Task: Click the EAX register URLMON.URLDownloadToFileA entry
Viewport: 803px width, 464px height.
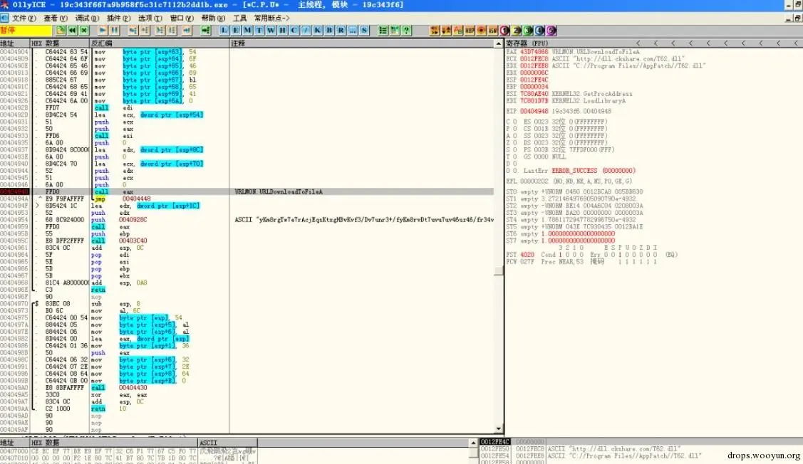Action: point(573,52)
